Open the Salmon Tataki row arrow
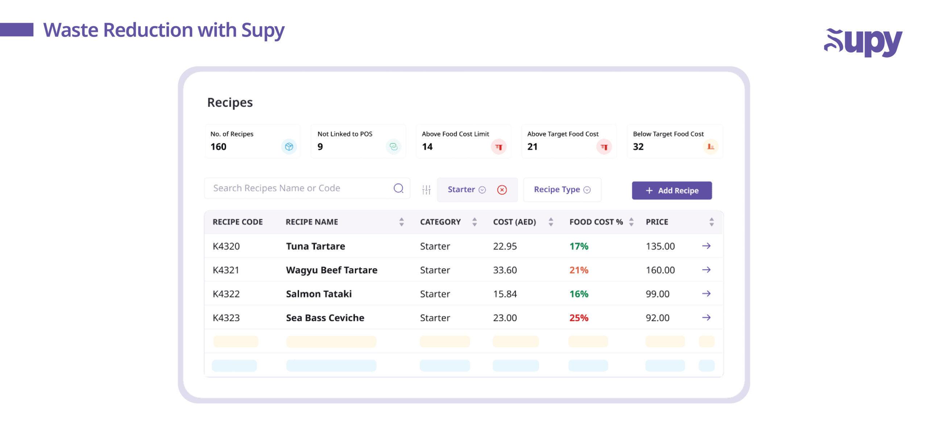Image resolution: width=928 pixels, height=433 pixels. pyautogui.click(x=706, y=294)
